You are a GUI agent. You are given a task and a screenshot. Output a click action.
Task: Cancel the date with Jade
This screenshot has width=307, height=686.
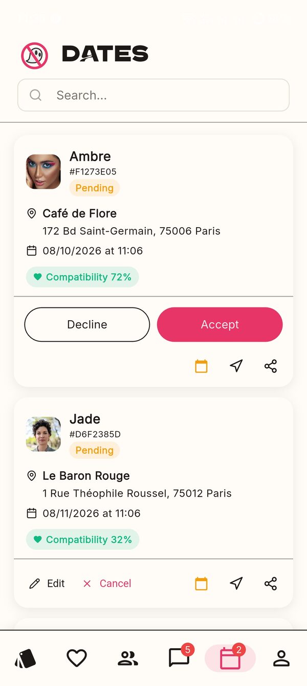[x=107, y=584]
